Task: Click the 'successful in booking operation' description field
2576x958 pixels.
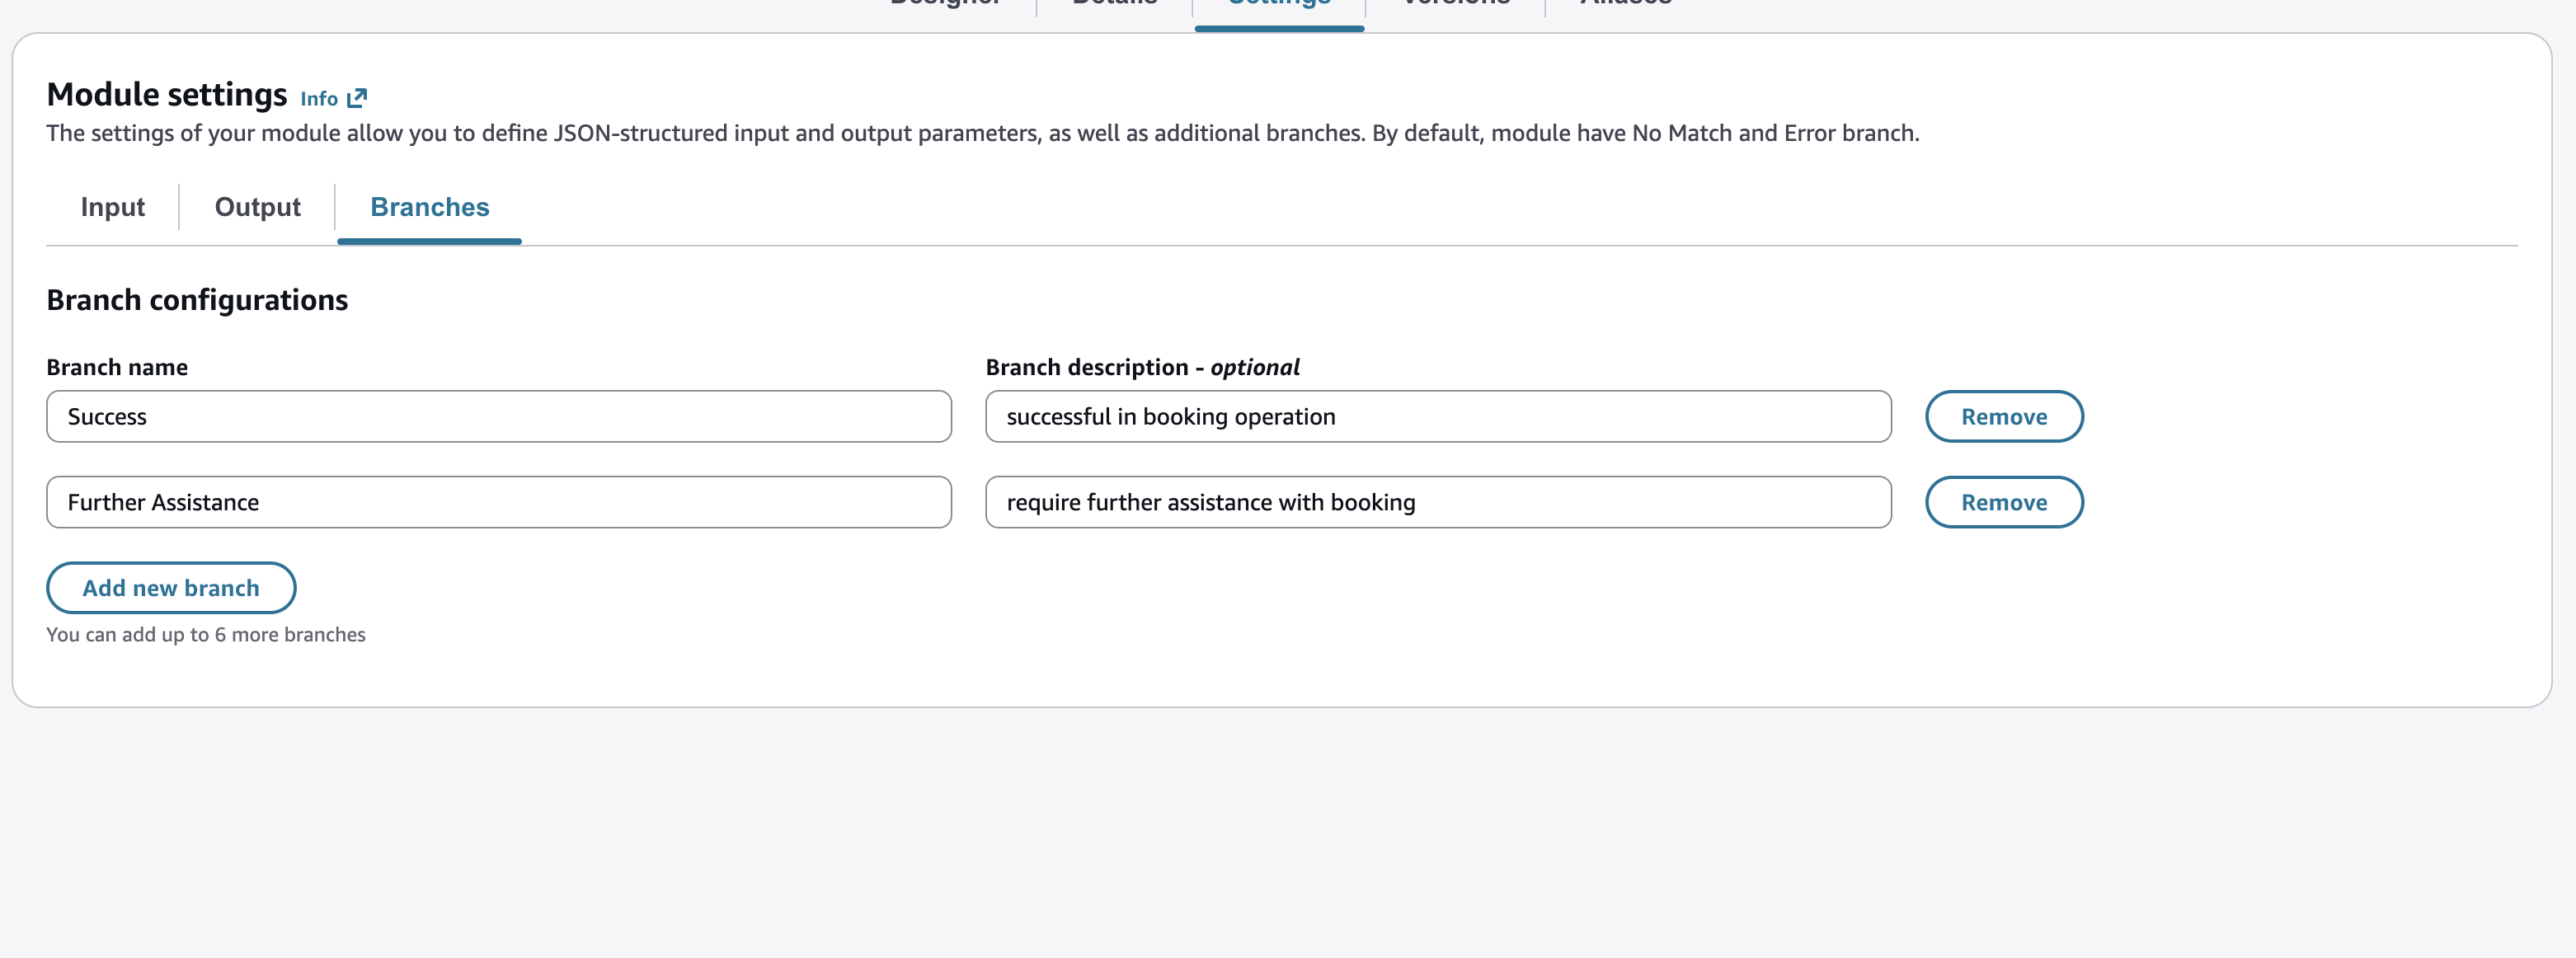Action: tap(1437, 416)
